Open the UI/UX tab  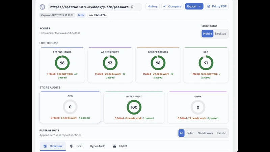(x=120, y=146)
